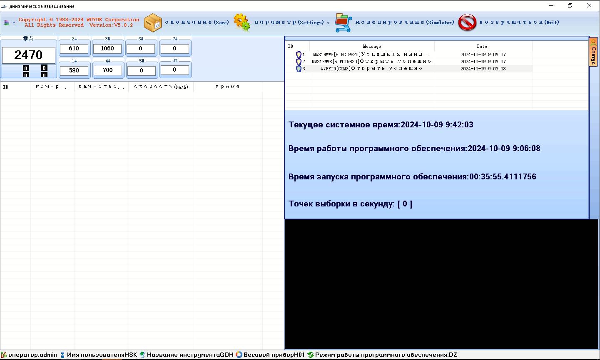Click the gears Settings icon
The width and height of the screenshot is (600, 360).
(242, 22)
